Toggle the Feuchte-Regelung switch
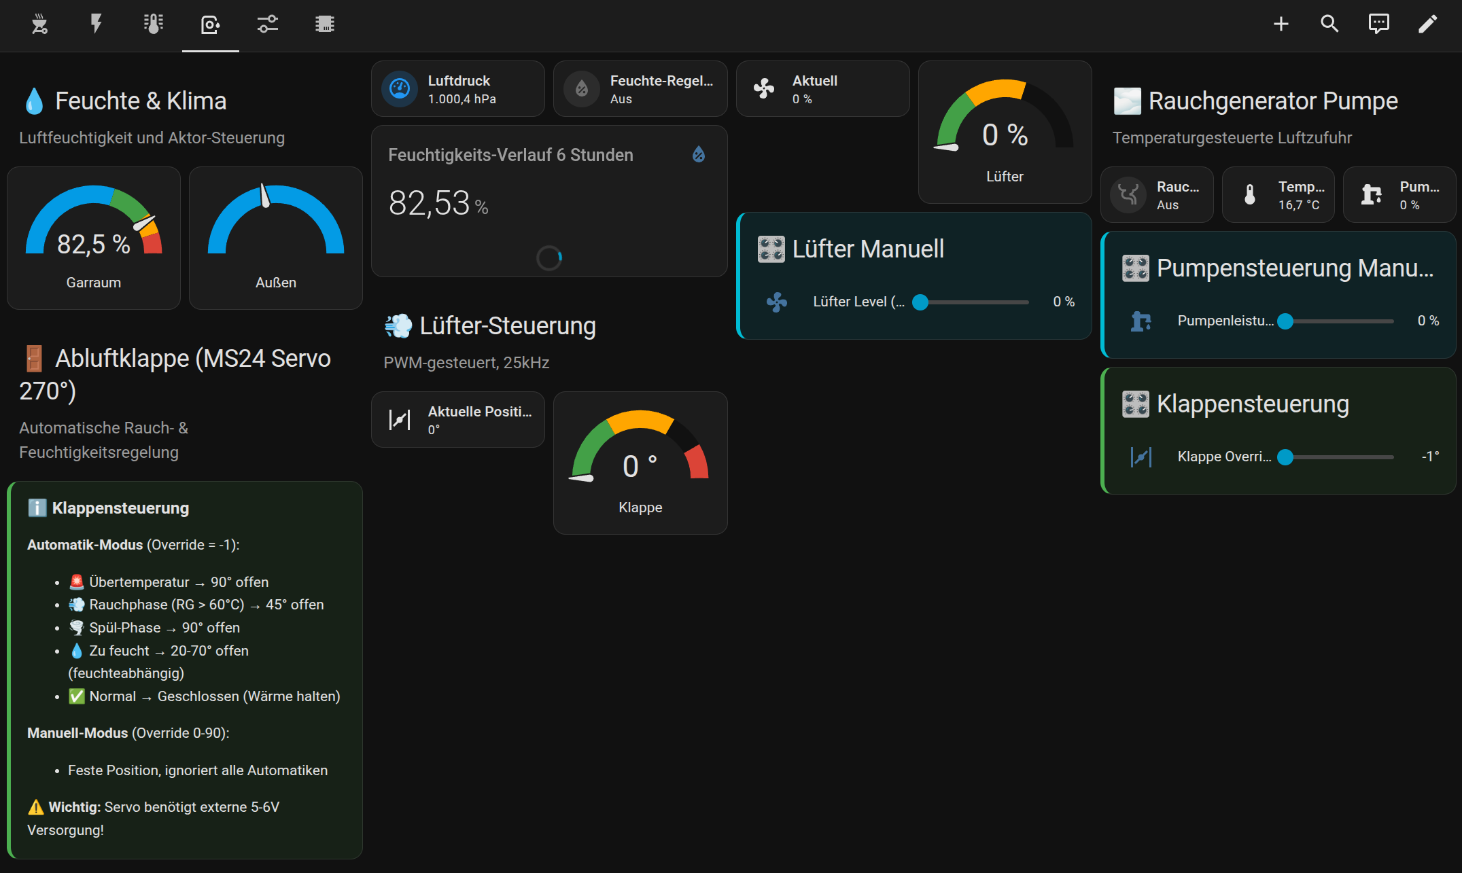Viewport: 1462px width, 873px height. [x=582, y=88]
